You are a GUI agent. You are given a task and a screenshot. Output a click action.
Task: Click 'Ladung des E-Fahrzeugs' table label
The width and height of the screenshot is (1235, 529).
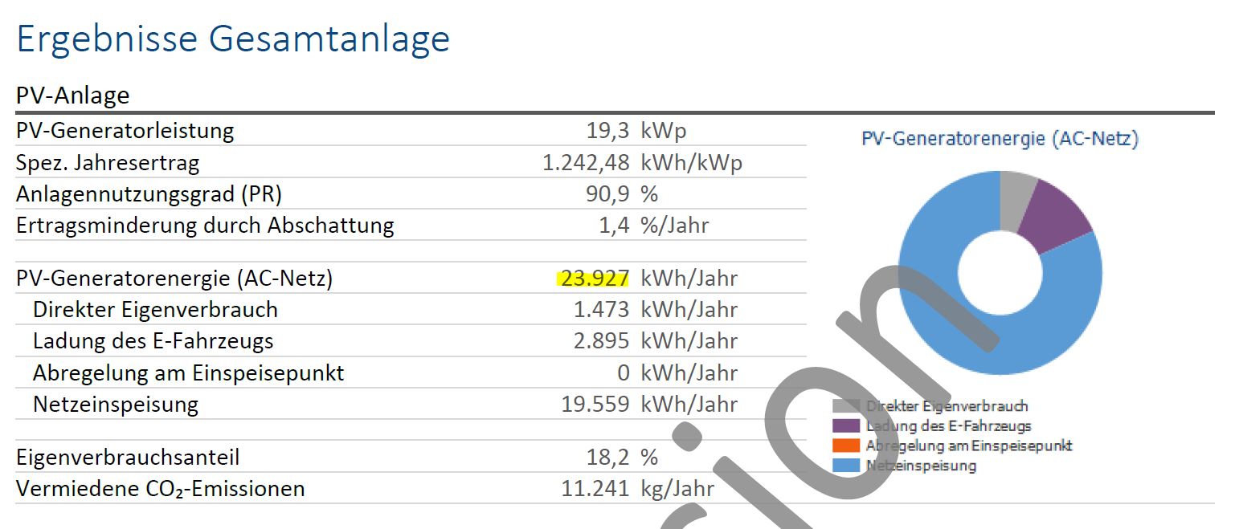click(153, 341)
